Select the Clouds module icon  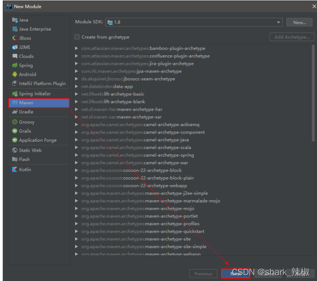(x=15, y=56)
